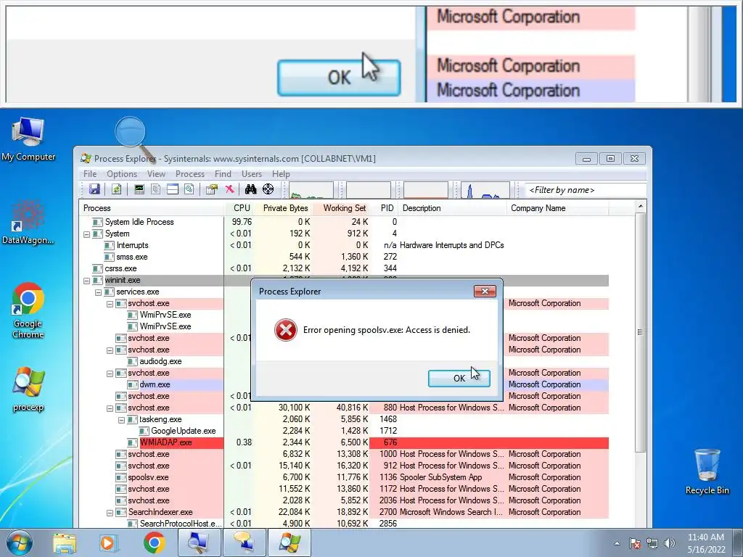Select the Recycle Bin icon
Screen dimensions: 743x557
pyautogui.click(x=707, y=471)
